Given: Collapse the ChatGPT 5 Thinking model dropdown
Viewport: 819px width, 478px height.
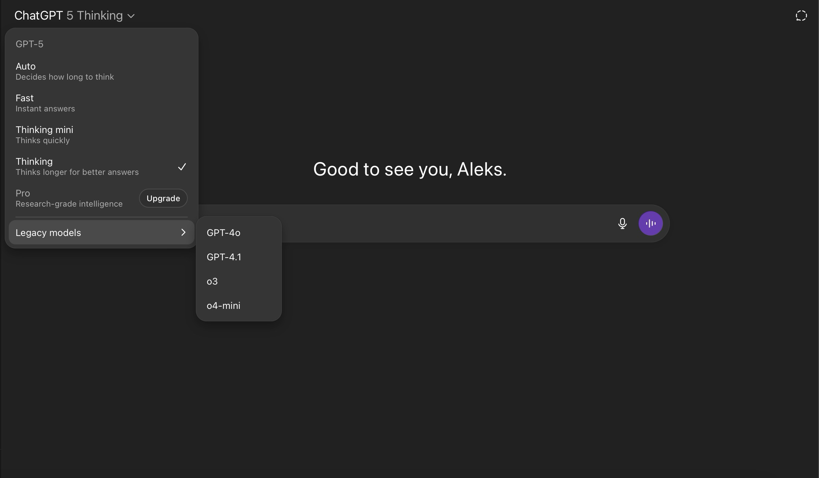Looking at the screenshot, I should pos(75,16).
